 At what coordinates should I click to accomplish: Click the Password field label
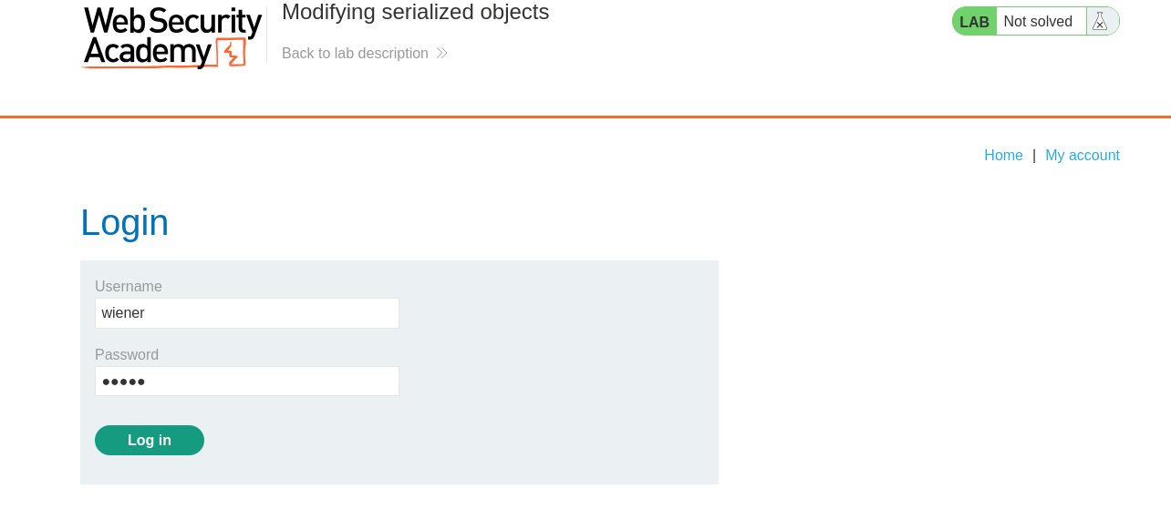[127, 355]
